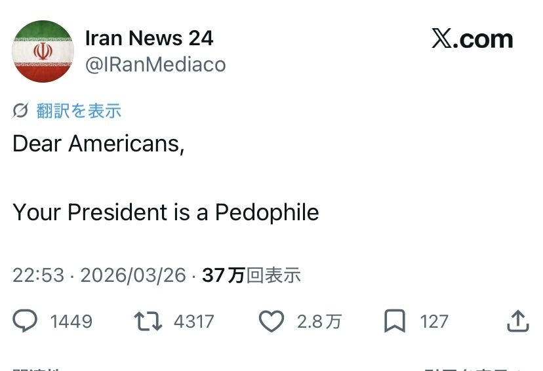
Task: View the 4317 reposts count
Action: pos(193,321)
